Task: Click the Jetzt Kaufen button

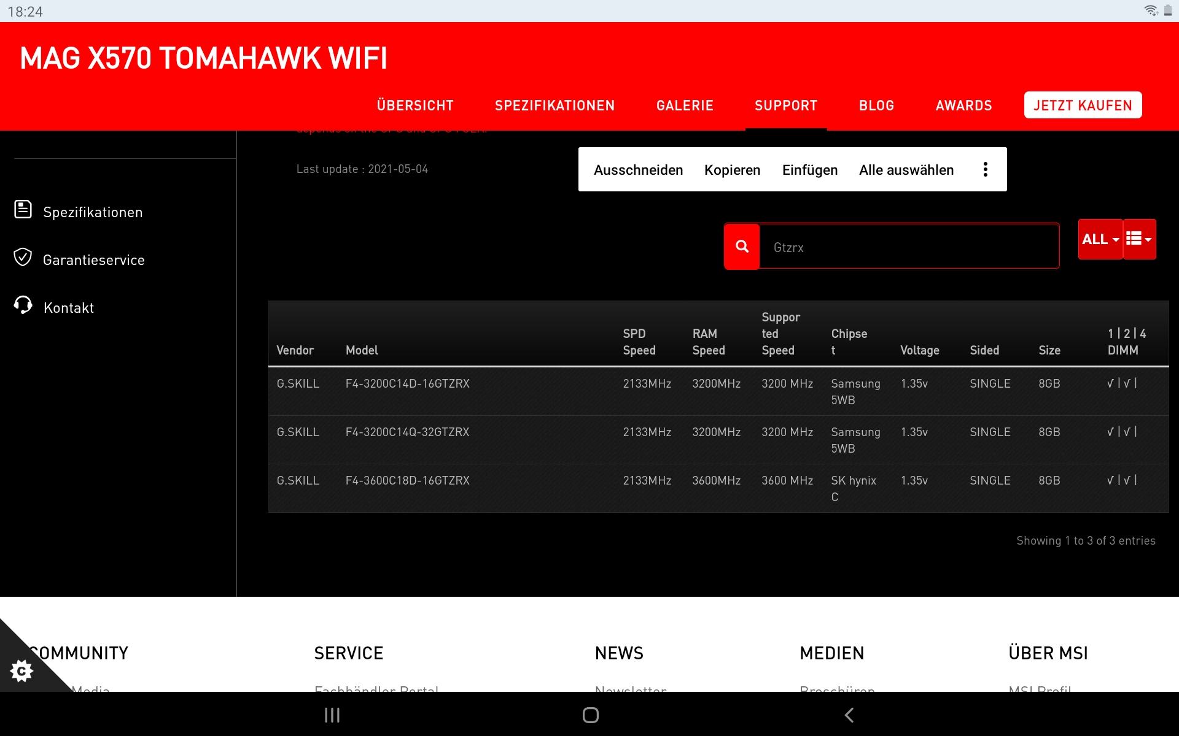Action: pos(1083,105)
